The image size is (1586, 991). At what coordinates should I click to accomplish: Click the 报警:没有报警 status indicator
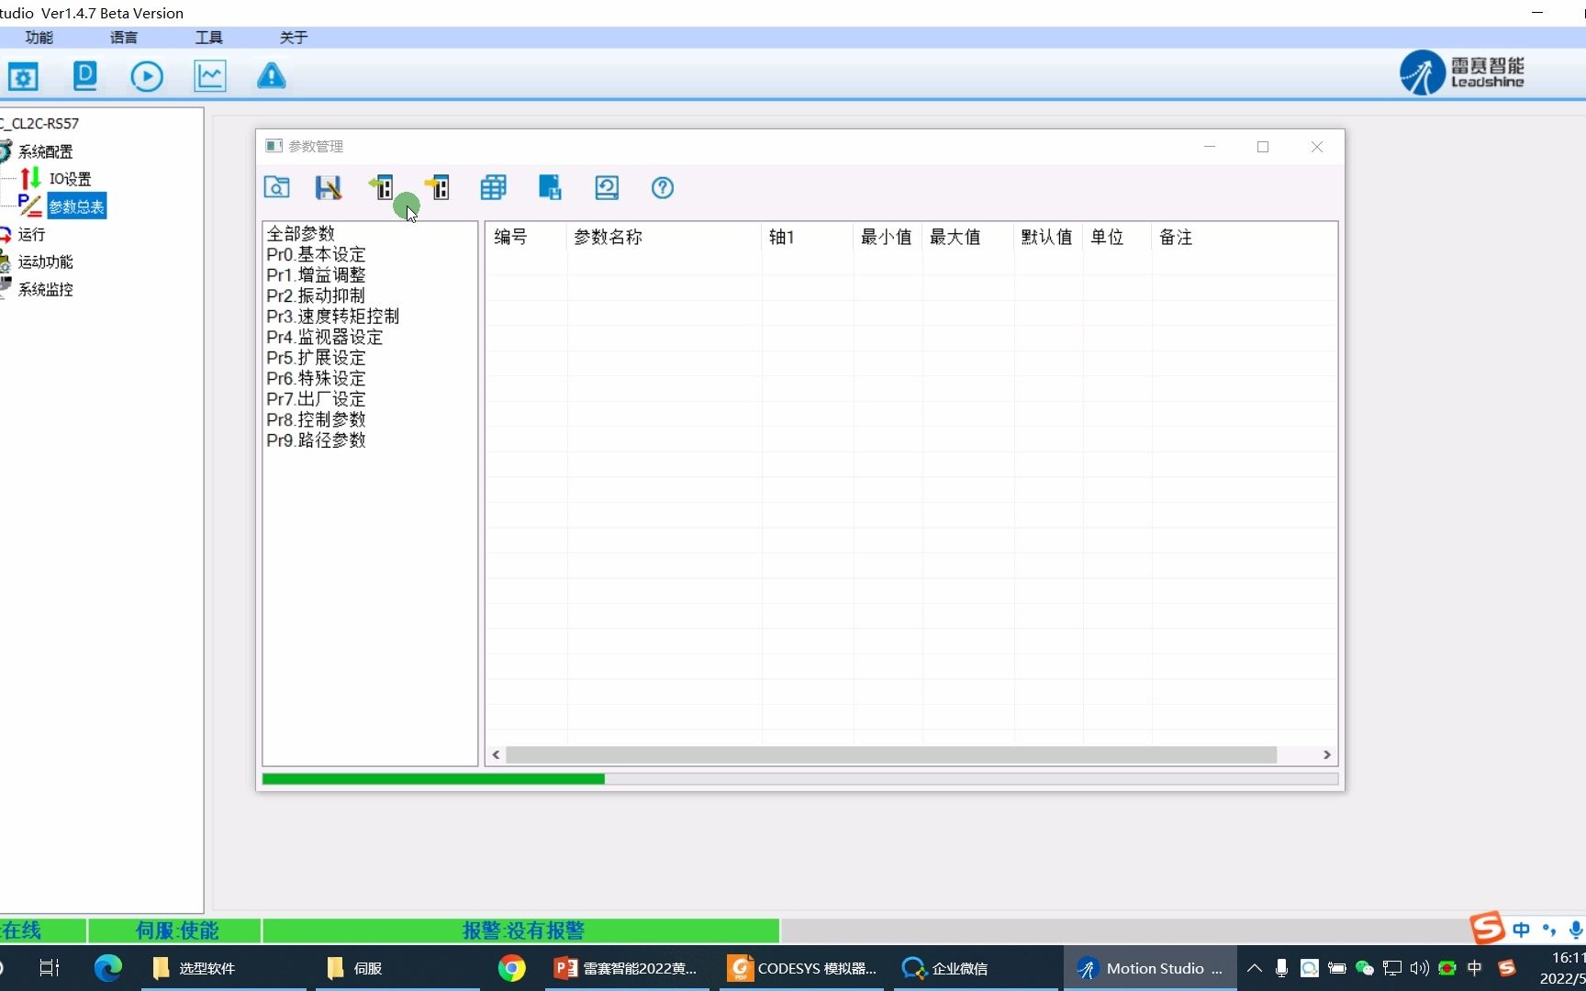coord(521,930)
